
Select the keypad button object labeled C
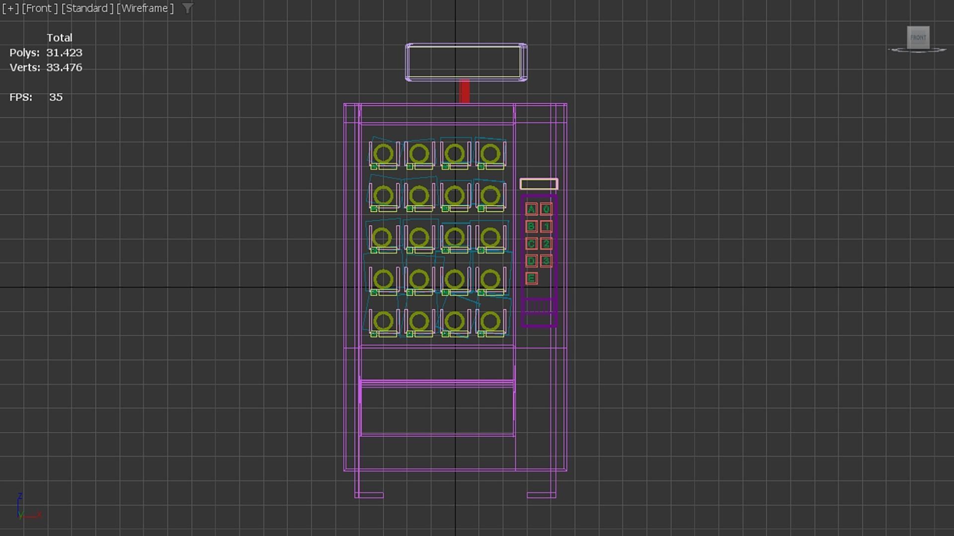click(531, 244)
